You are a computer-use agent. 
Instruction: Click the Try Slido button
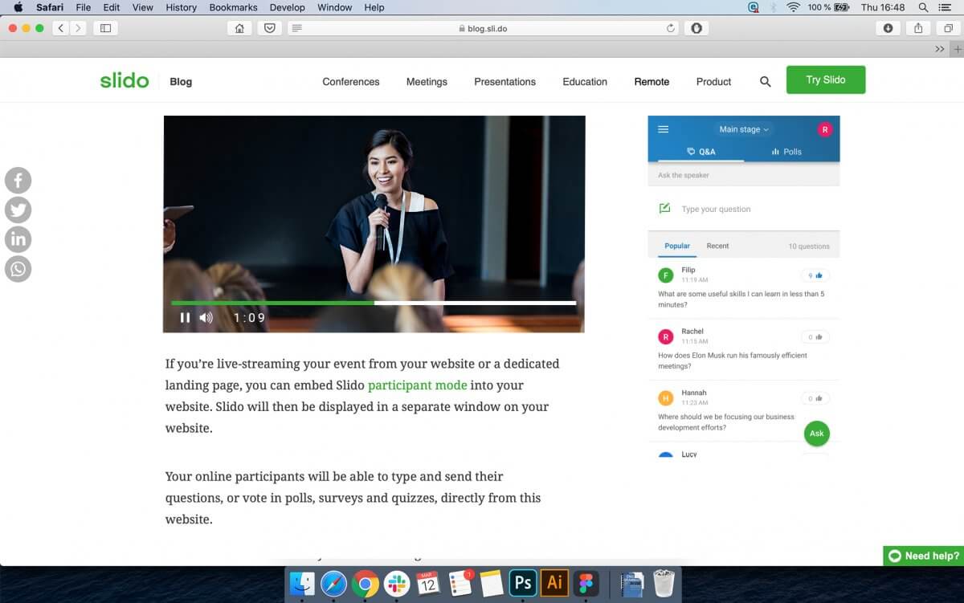825,80
